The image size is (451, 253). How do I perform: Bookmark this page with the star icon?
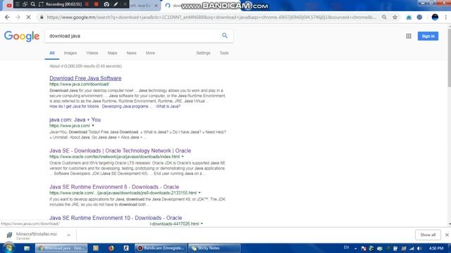coord(395,17)
